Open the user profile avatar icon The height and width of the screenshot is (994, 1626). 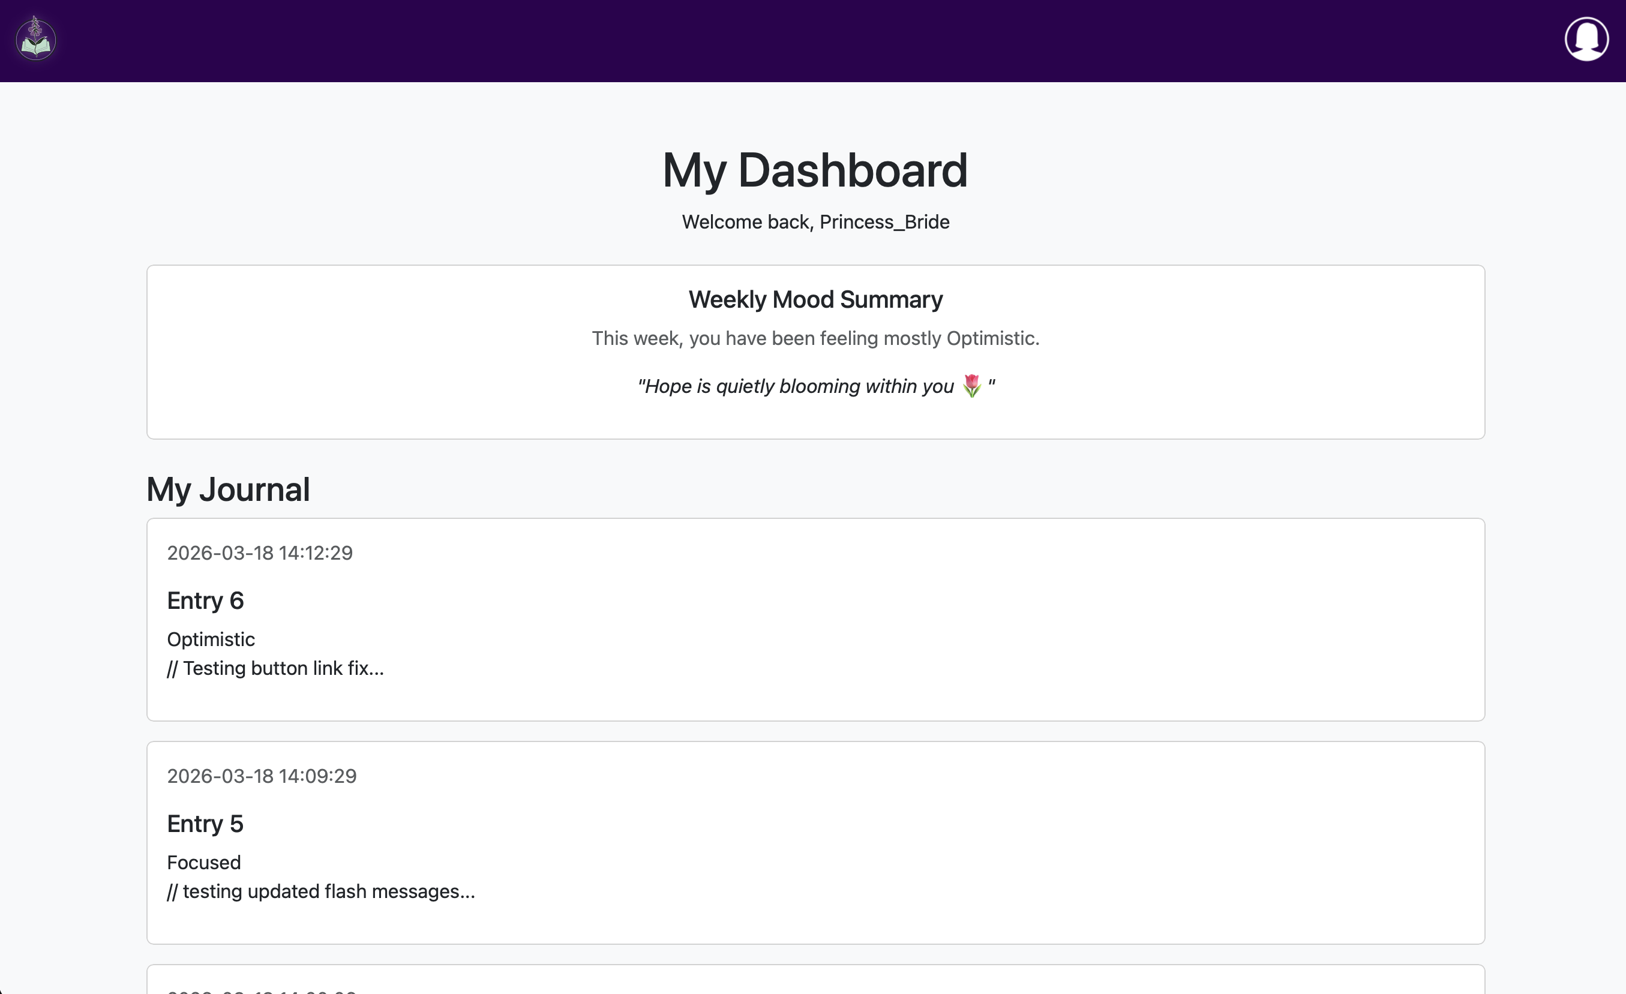tap(1586, 39)
